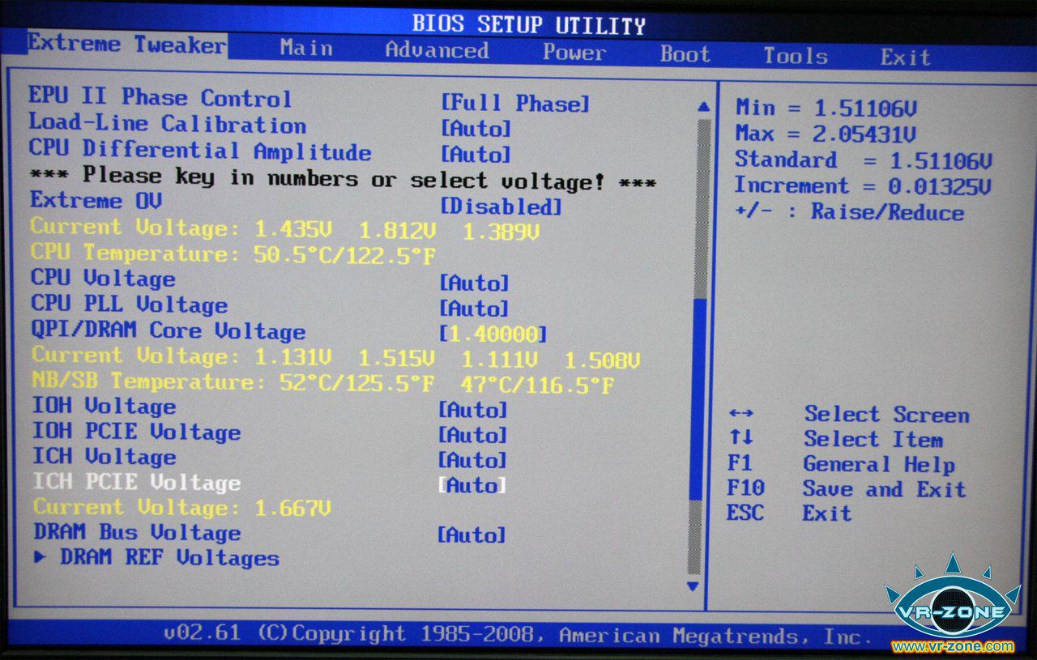This screenshot has height=660, width=1037.
Task: Click the F1 General Help hint
Action: (x=842, y=464)
